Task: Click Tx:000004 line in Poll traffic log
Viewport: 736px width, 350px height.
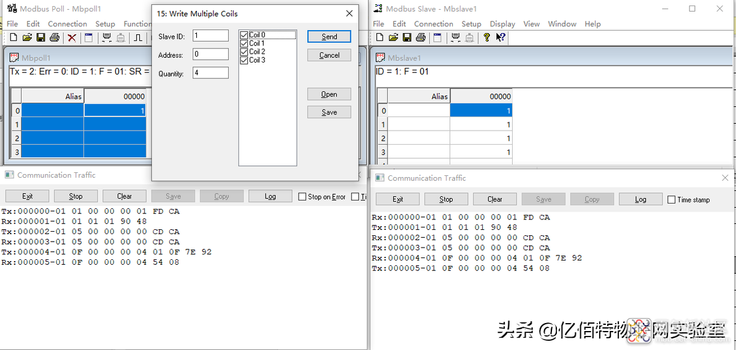Action: pos(106,252)
